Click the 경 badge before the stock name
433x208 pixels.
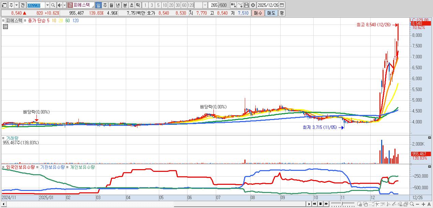70,5
